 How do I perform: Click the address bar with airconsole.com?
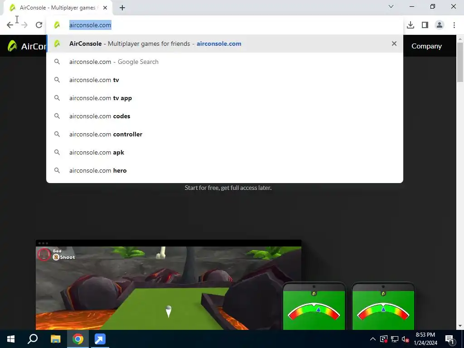225,25
